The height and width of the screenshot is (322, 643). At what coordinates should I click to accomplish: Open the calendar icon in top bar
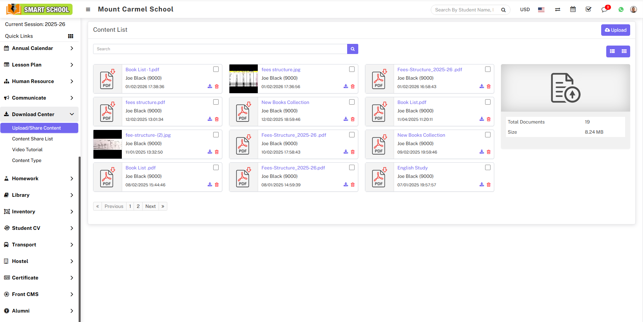tap(573, 9)
